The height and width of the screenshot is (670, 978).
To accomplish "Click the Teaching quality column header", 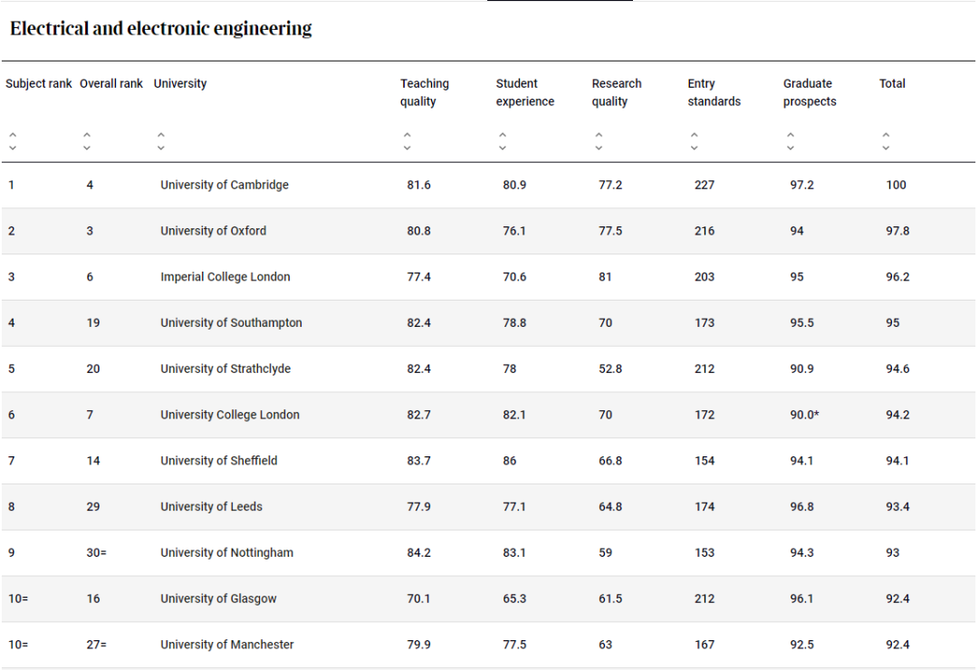I will pos(425,92).
